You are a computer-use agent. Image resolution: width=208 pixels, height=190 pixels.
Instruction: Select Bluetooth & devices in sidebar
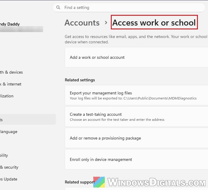pyautogui.click(x=11, y=72)
